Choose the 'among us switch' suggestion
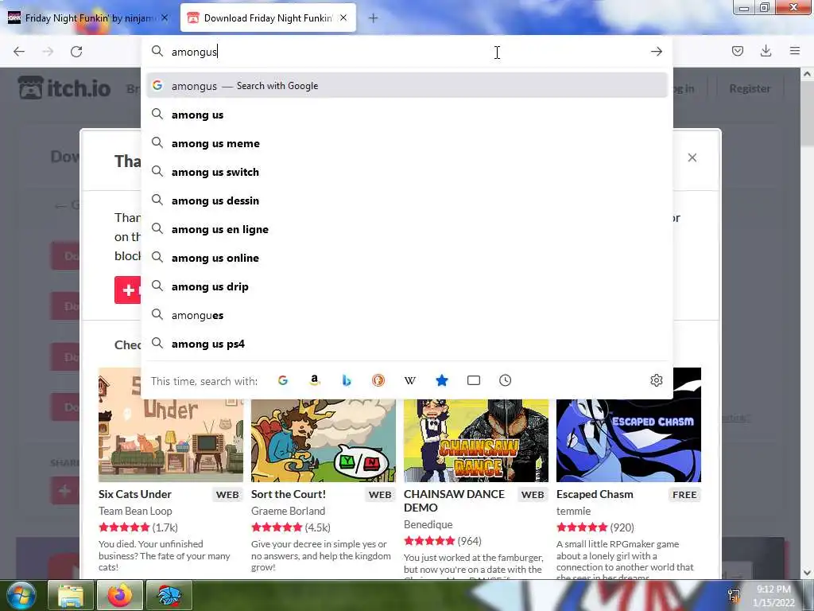The width and height of the screenshot is (814, 611). pyautogui.click(x=406, y=172)
